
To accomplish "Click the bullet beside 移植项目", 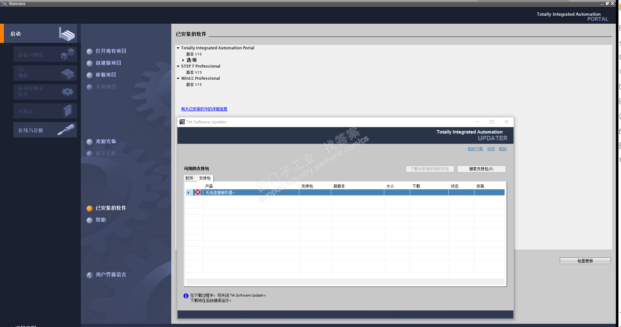I will 90,75.
